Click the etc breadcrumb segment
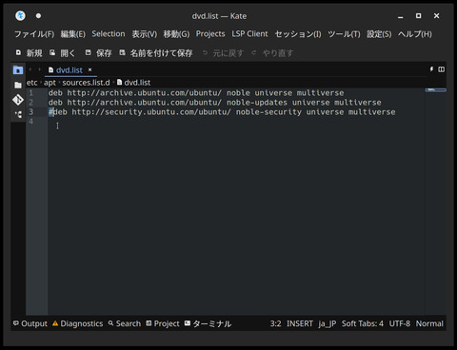 point(31,83)
